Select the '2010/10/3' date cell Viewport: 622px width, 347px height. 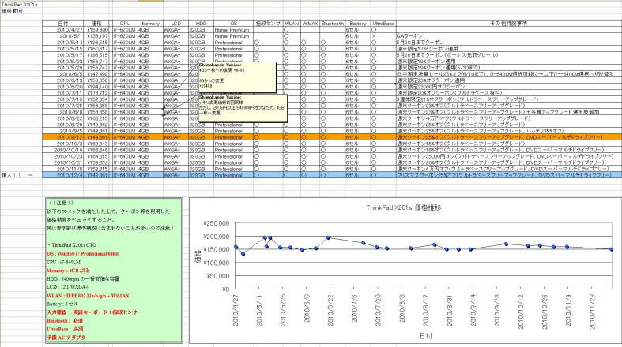[x=62, y=144]
